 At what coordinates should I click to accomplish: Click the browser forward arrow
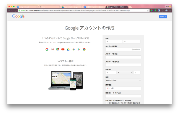12,10
